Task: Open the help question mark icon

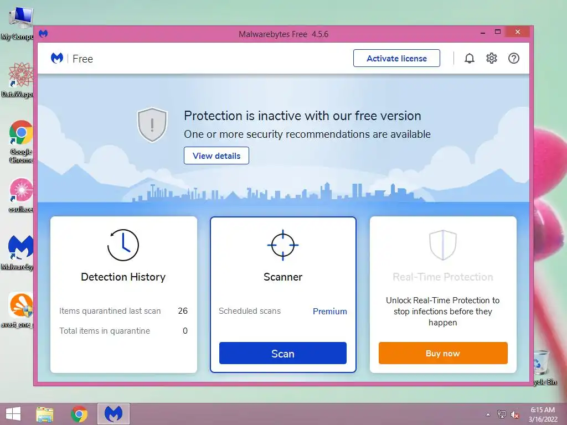Action: [x=513, y=58]
